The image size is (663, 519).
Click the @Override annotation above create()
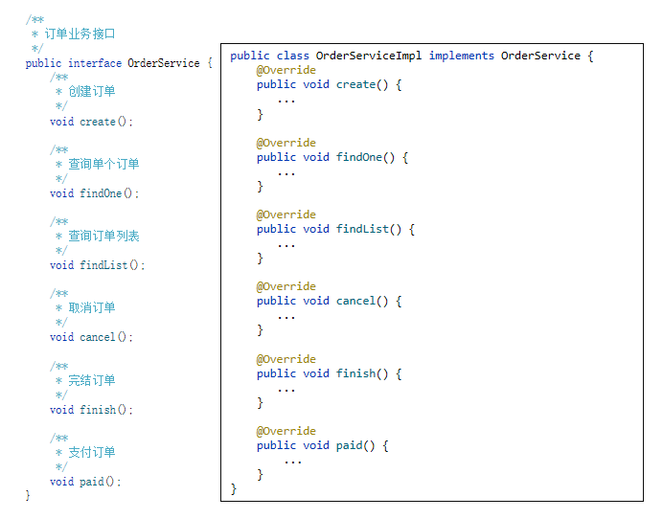coord(286,70)
